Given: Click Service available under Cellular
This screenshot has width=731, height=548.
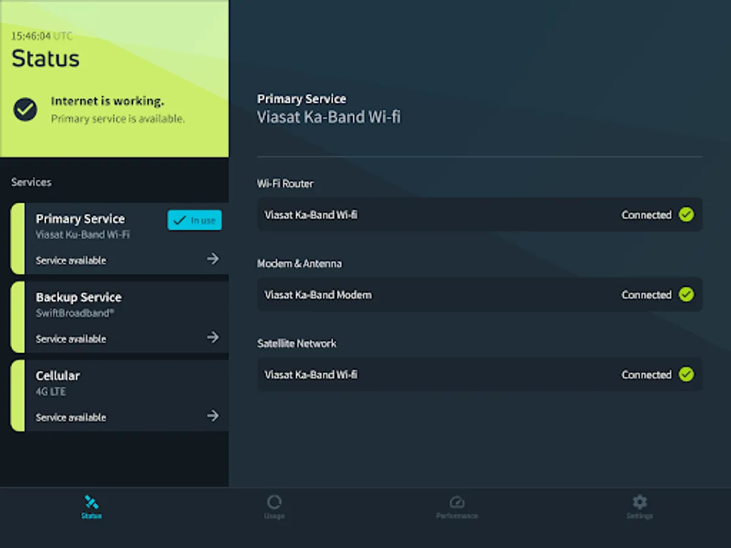Looking at the screenshot, I should coord(71,418).
